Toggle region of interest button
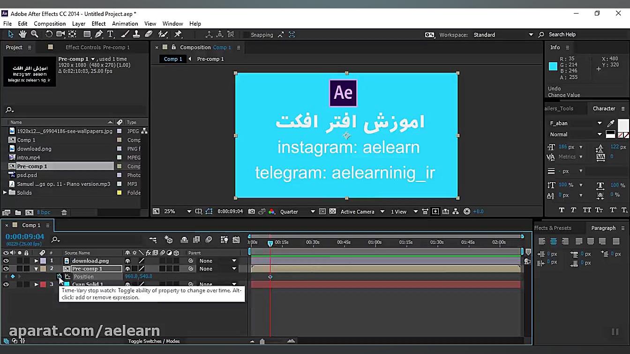Image resolution: width=630 pixels, height=354 pixels. click(x=322, y=212)
